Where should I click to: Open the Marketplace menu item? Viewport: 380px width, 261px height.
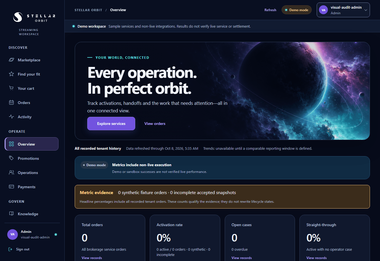pos(32,60)
